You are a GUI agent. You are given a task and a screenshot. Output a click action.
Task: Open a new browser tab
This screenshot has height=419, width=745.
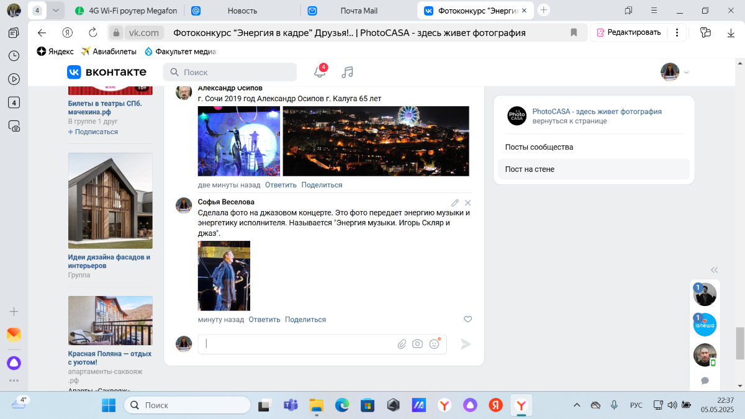(x=544, y=10)
